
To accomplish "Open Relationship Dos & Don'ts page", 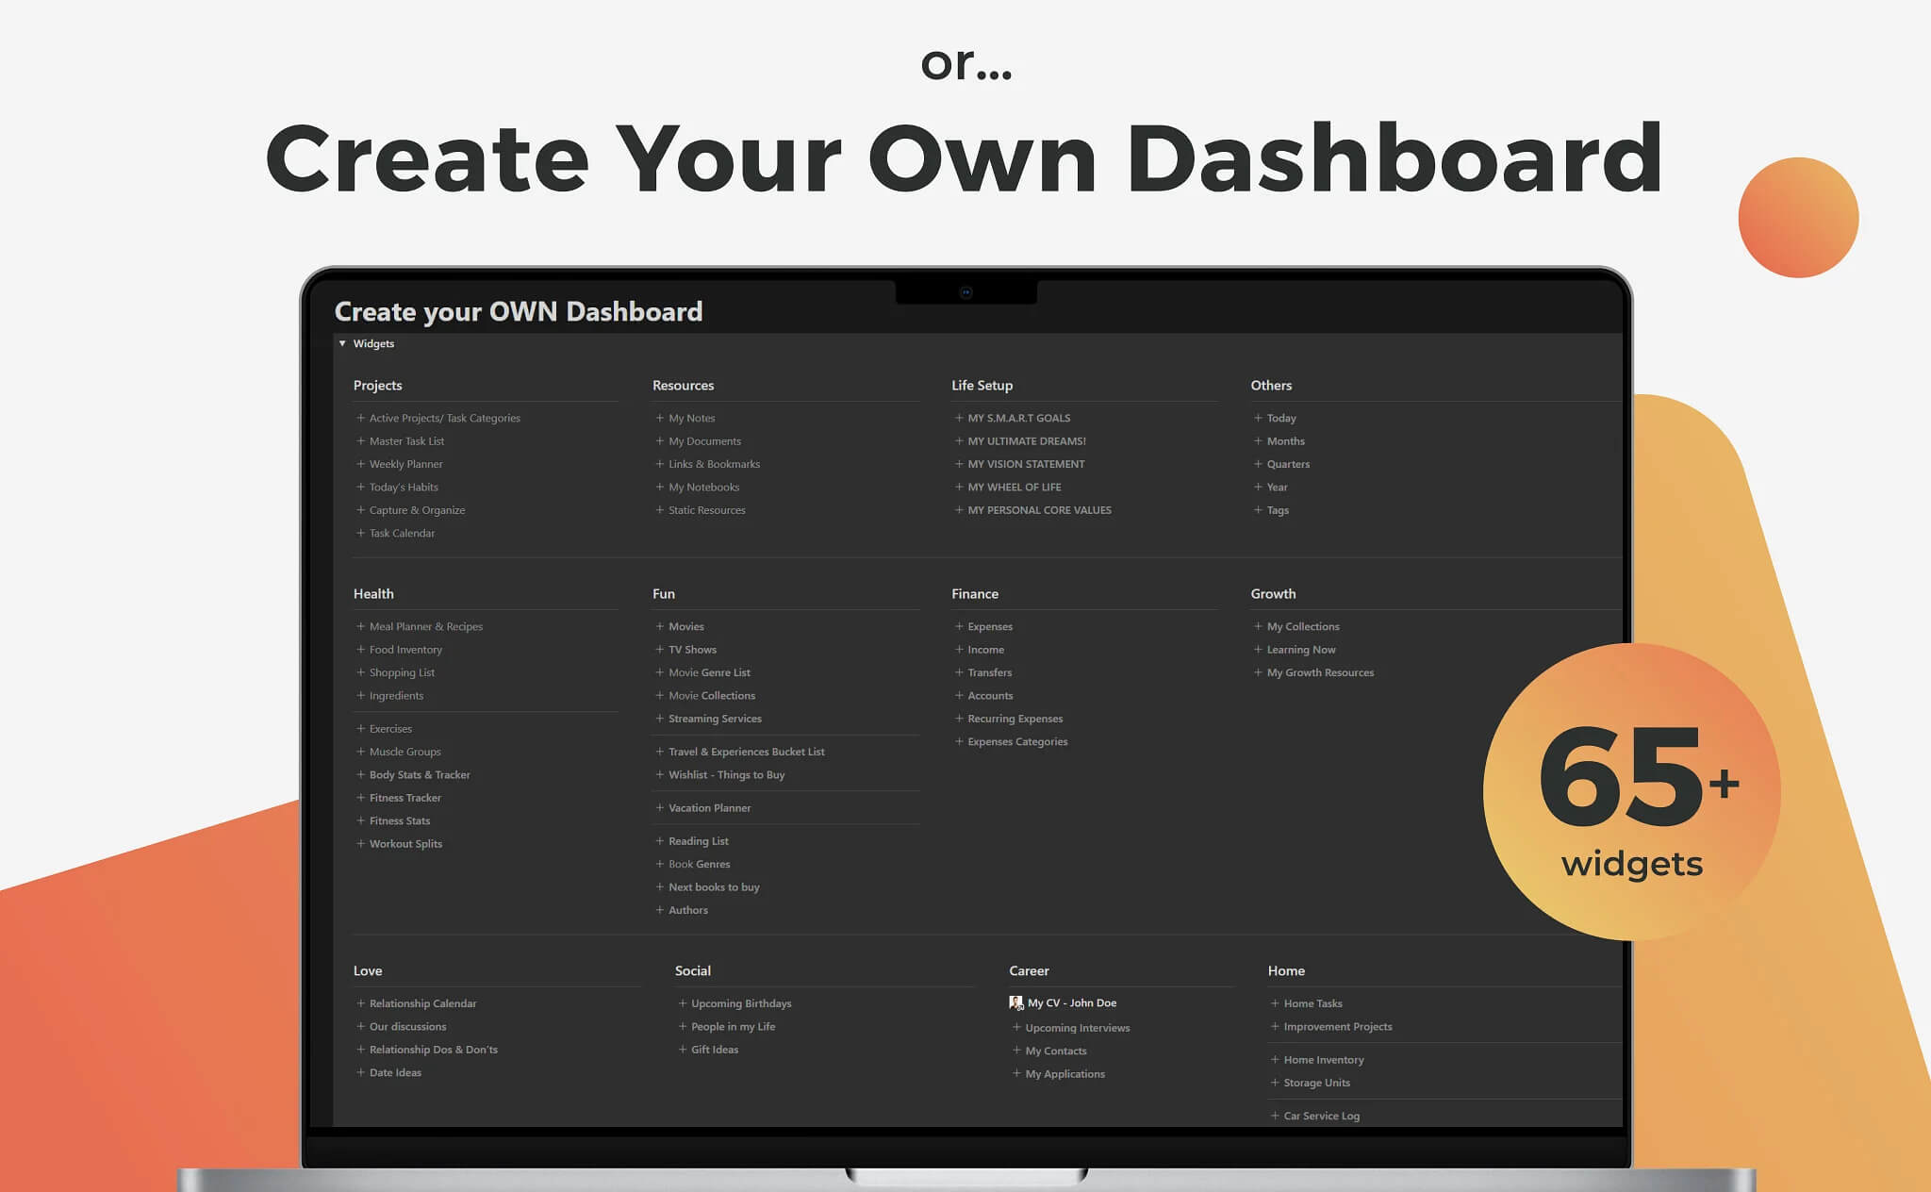I will (x=433, y=1050).
